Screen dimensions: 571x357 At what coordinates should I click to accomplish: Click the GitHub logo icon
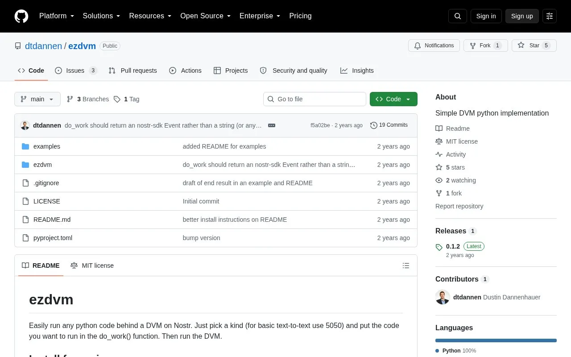pos(21,16)
